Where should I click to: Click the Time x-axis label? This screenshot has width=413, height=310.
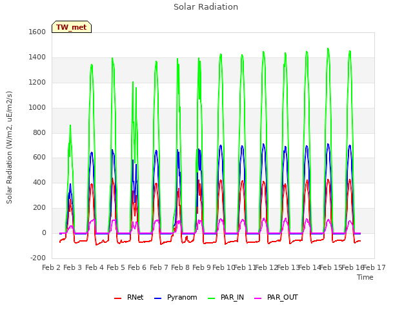[365, 277]
